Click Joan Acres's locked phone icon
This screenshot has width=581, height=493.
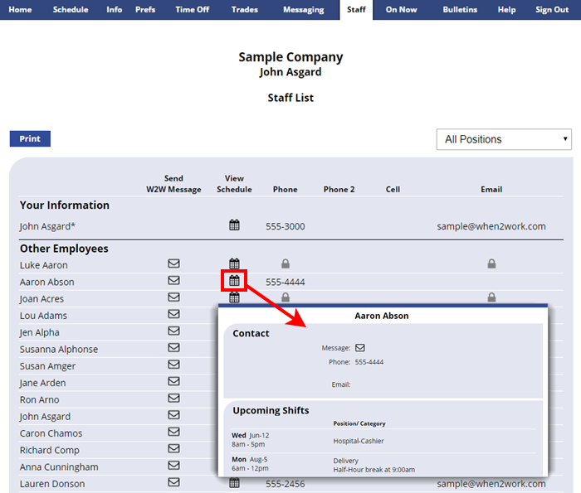[286, 297]
